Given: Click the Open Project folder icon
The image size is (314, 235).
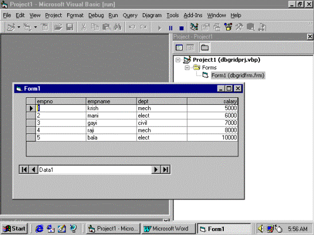Looking at the screenshot, I should [x=59, y=27].
